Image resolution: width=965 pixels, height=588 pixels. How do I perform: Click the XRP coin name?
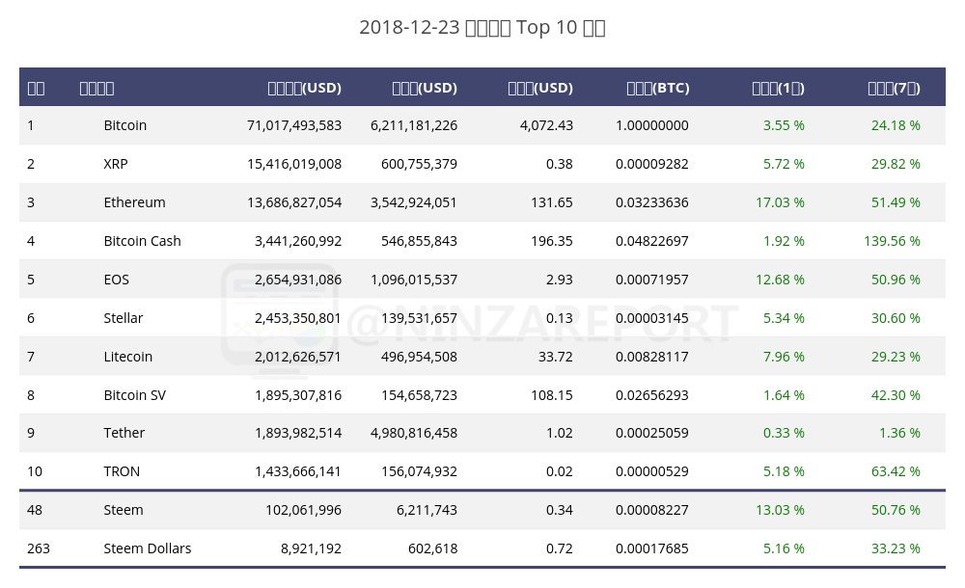[x=116, y=164]
